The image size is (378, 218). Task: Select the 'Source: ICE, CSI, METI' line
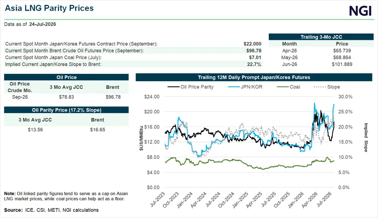point(51,210)
